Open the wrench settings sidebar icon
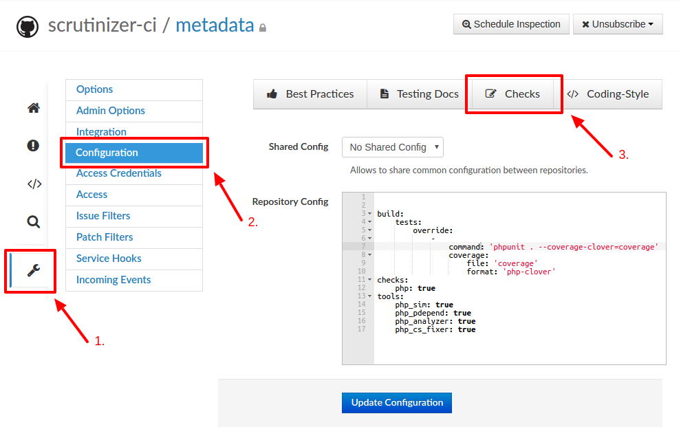 coord(34,270)
